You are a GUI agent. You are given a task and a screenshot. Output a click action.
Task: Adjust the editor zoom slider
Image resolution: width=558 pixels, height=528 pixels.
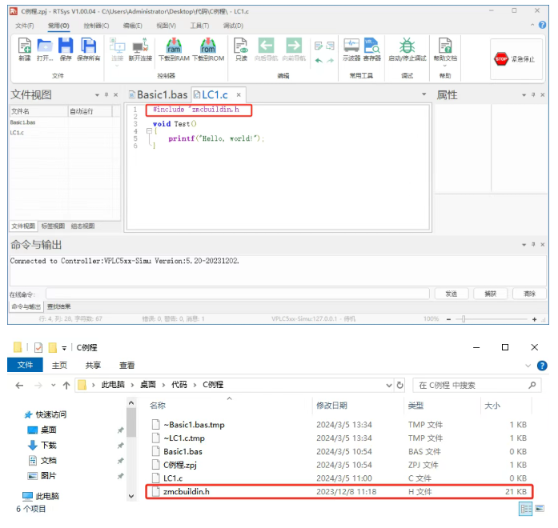click(x=464, y=318)
